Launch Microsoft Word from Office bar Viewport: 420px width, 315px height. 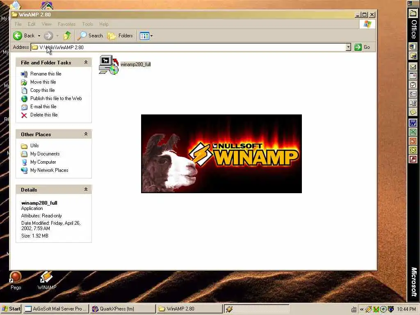pyautogui.click(x=413, y=123)
